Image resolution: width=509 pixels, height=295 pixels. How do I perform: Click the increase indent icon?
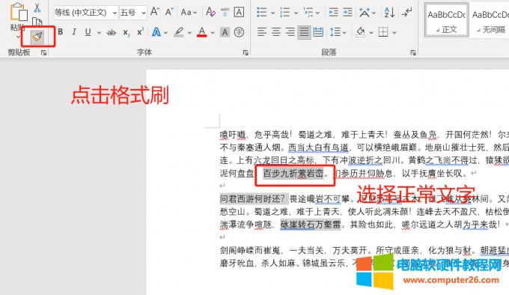click(347, 13)
